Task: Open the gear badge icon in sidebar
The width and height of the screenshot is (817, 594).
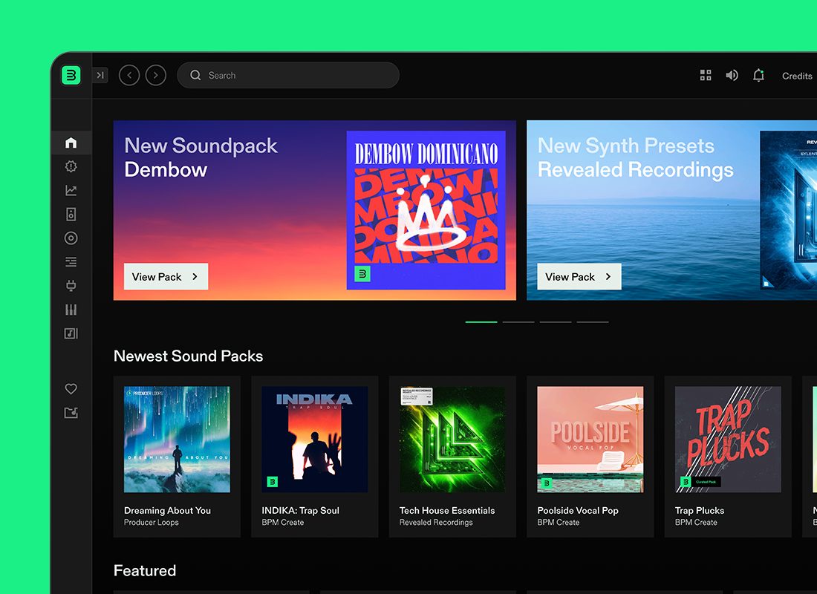Action: pos(71,166)
